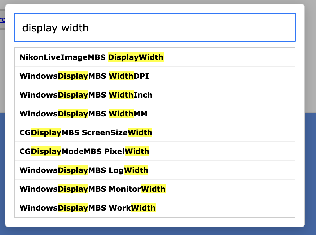Image resolution: width=316 pixels, height=235 pixels.
Task: Open the CGDisplayModeMBS PixelWidth entry
Action: [155, 151]
